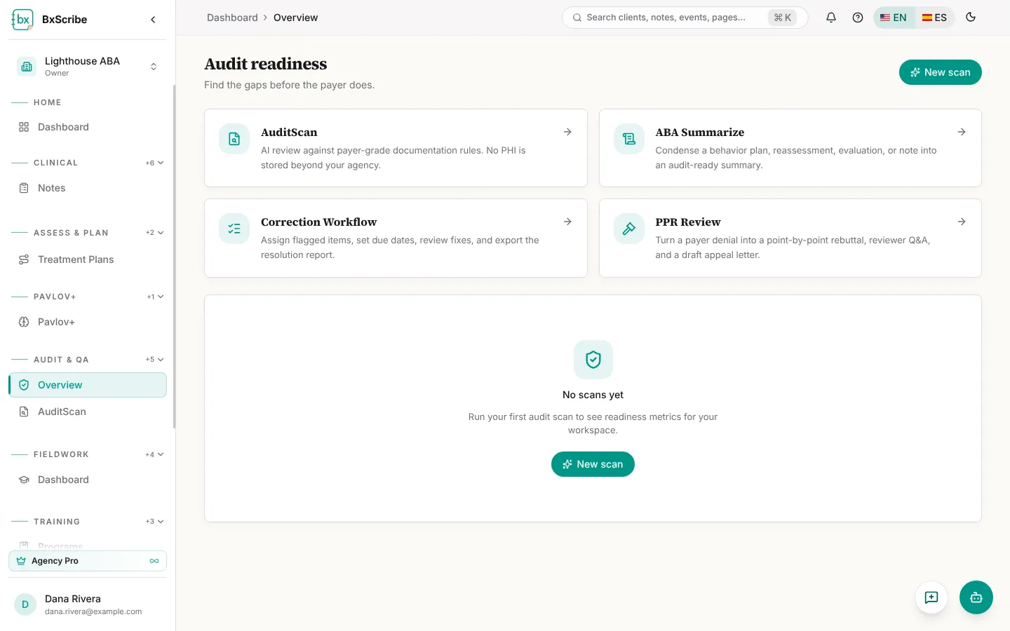Click the sidebar scrollbar
This screenshot has height=631, width=1010.
point(175,256)
